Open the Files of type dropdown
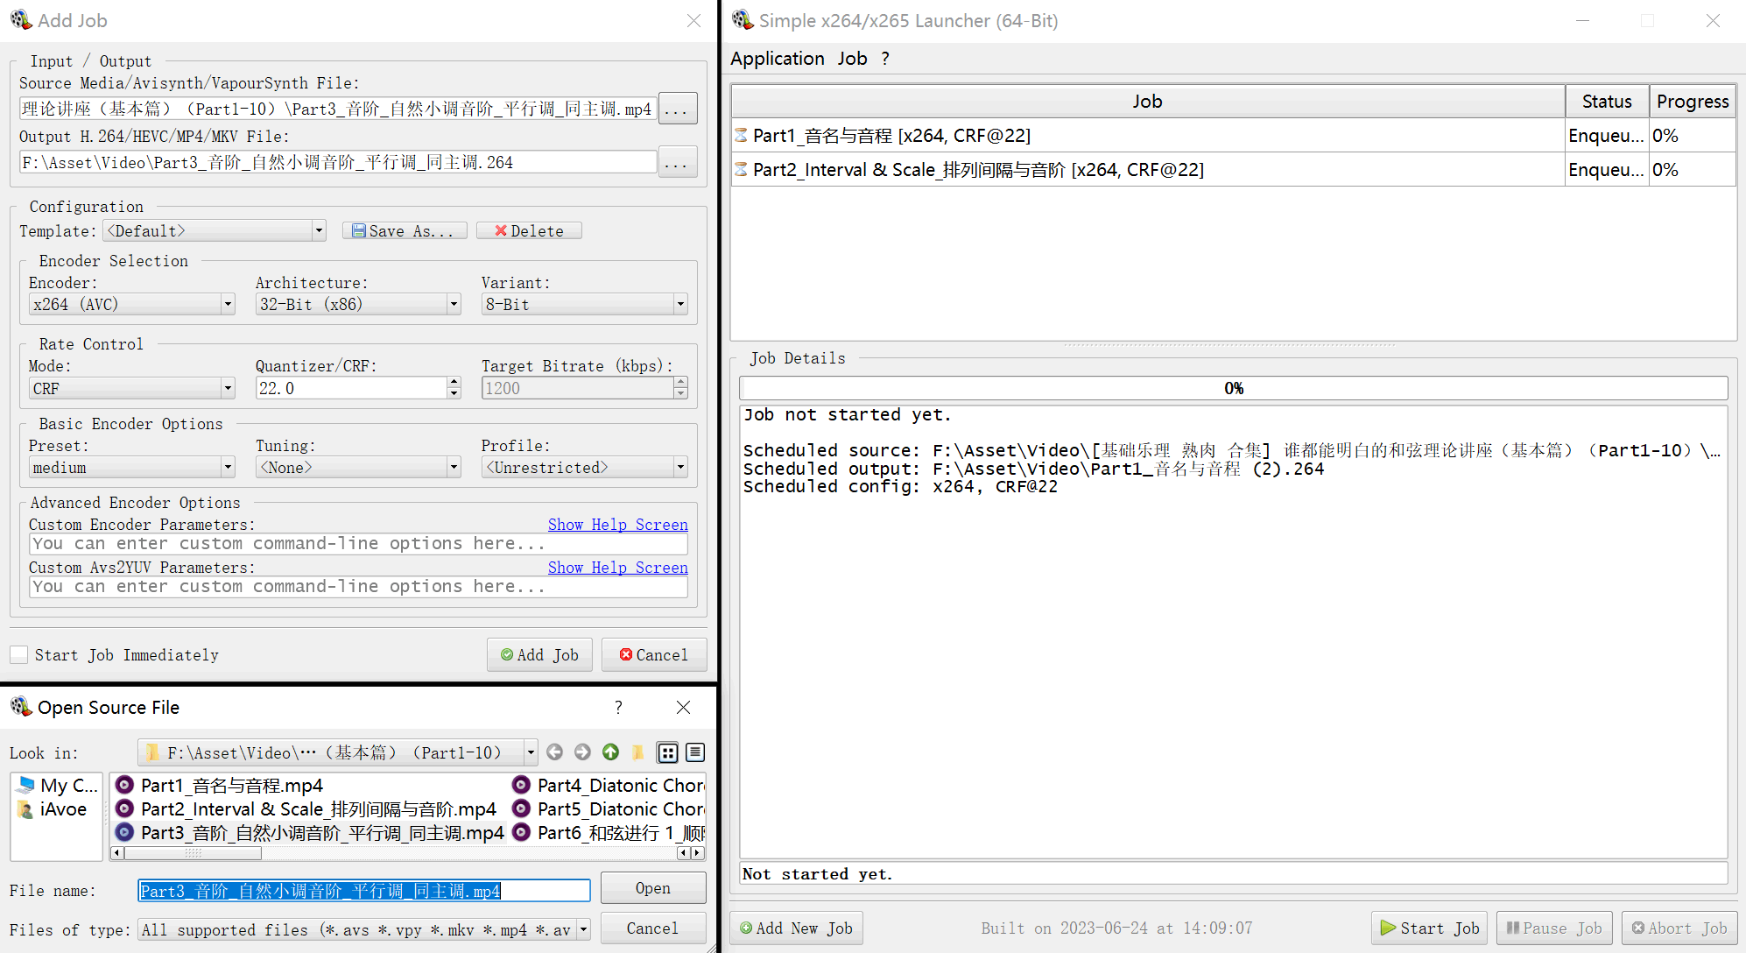This screenshot has width=1746, height=953. (365, 929)
